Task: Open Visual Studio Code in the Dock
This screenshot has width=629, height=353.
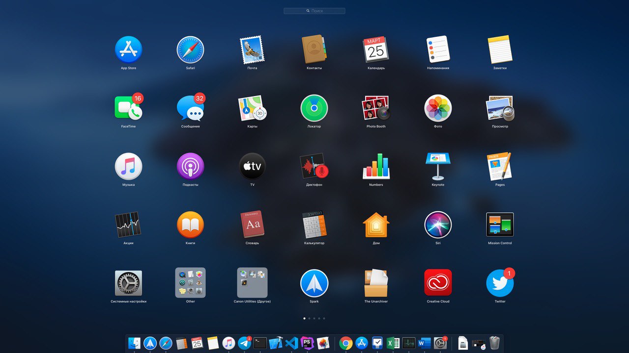Action: click(x=291, y=343)
